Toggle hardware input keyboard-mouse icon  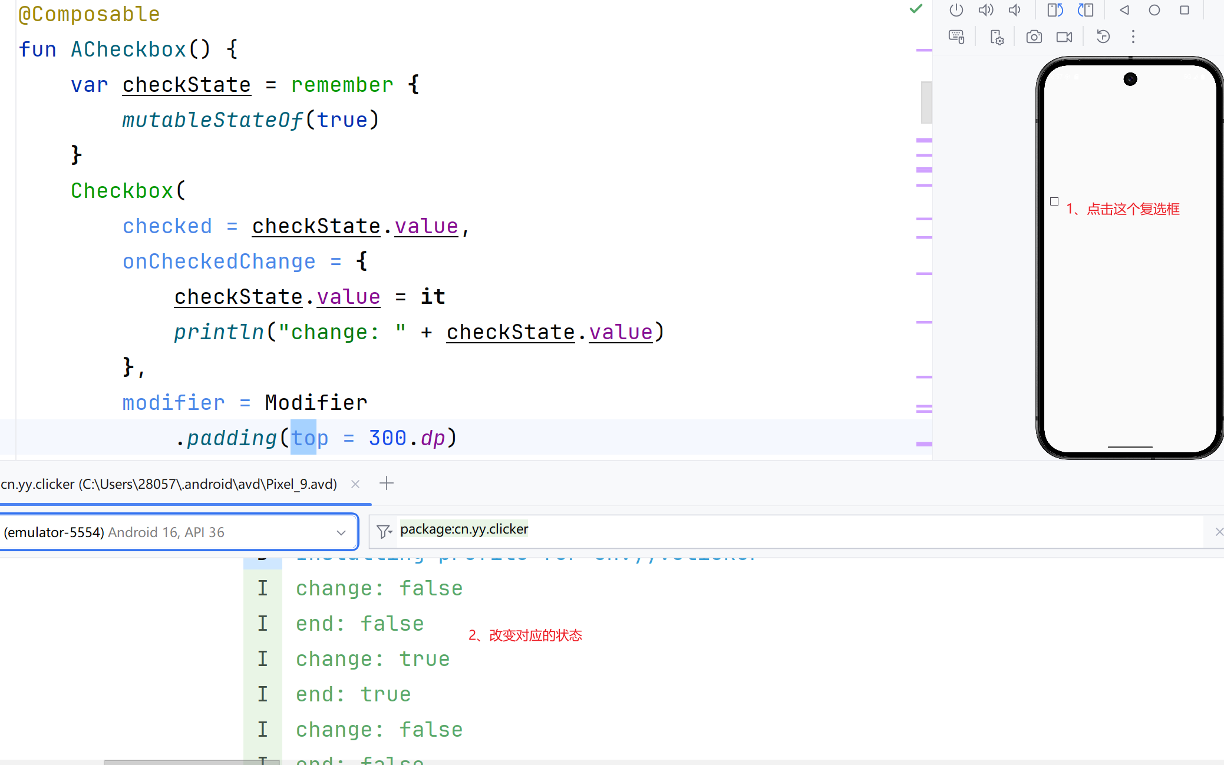point(956,37)
